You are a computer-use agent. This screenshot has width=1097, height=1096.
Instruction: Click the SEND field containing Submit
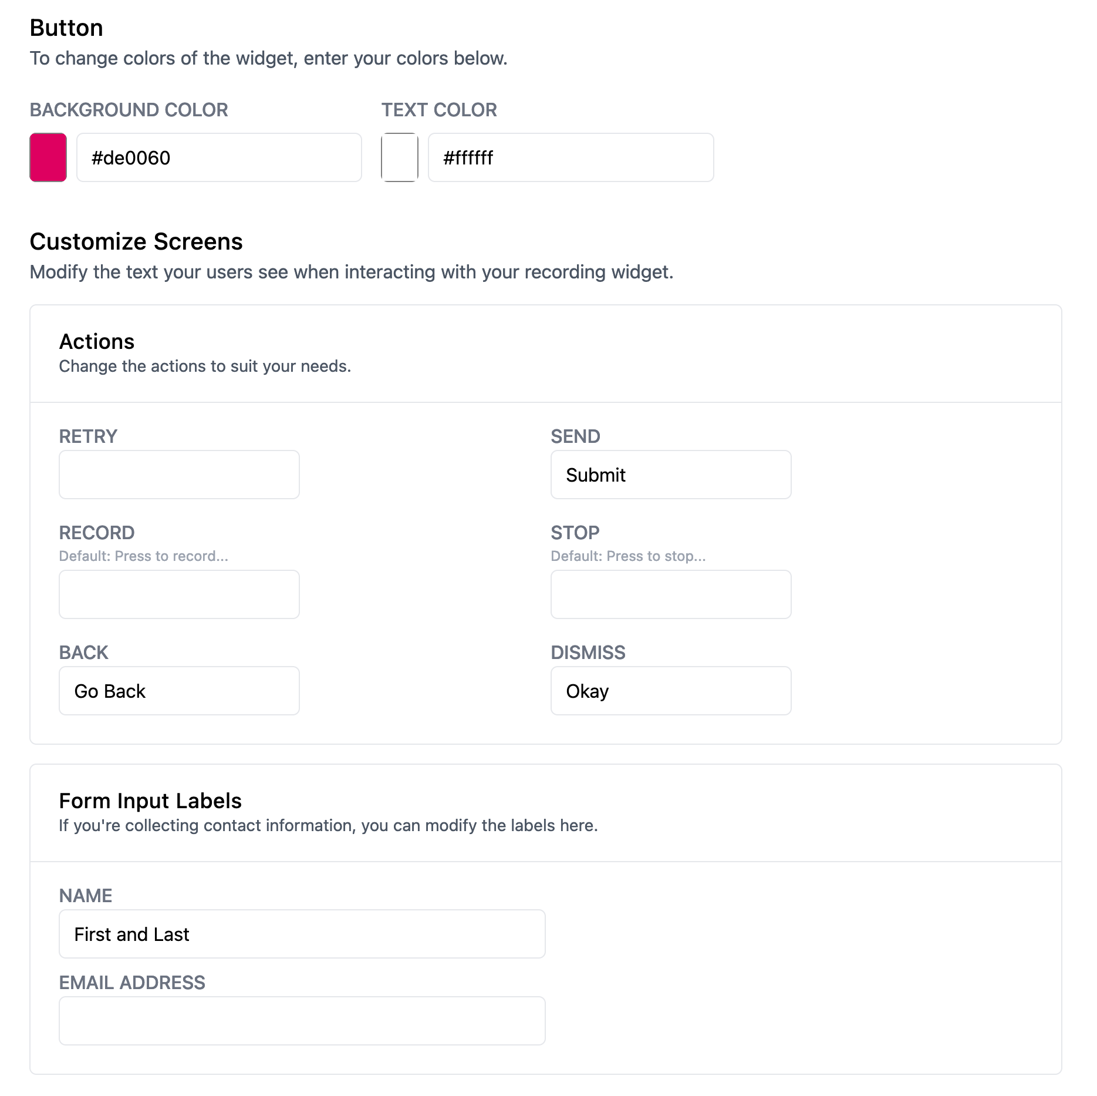point(671,475)
